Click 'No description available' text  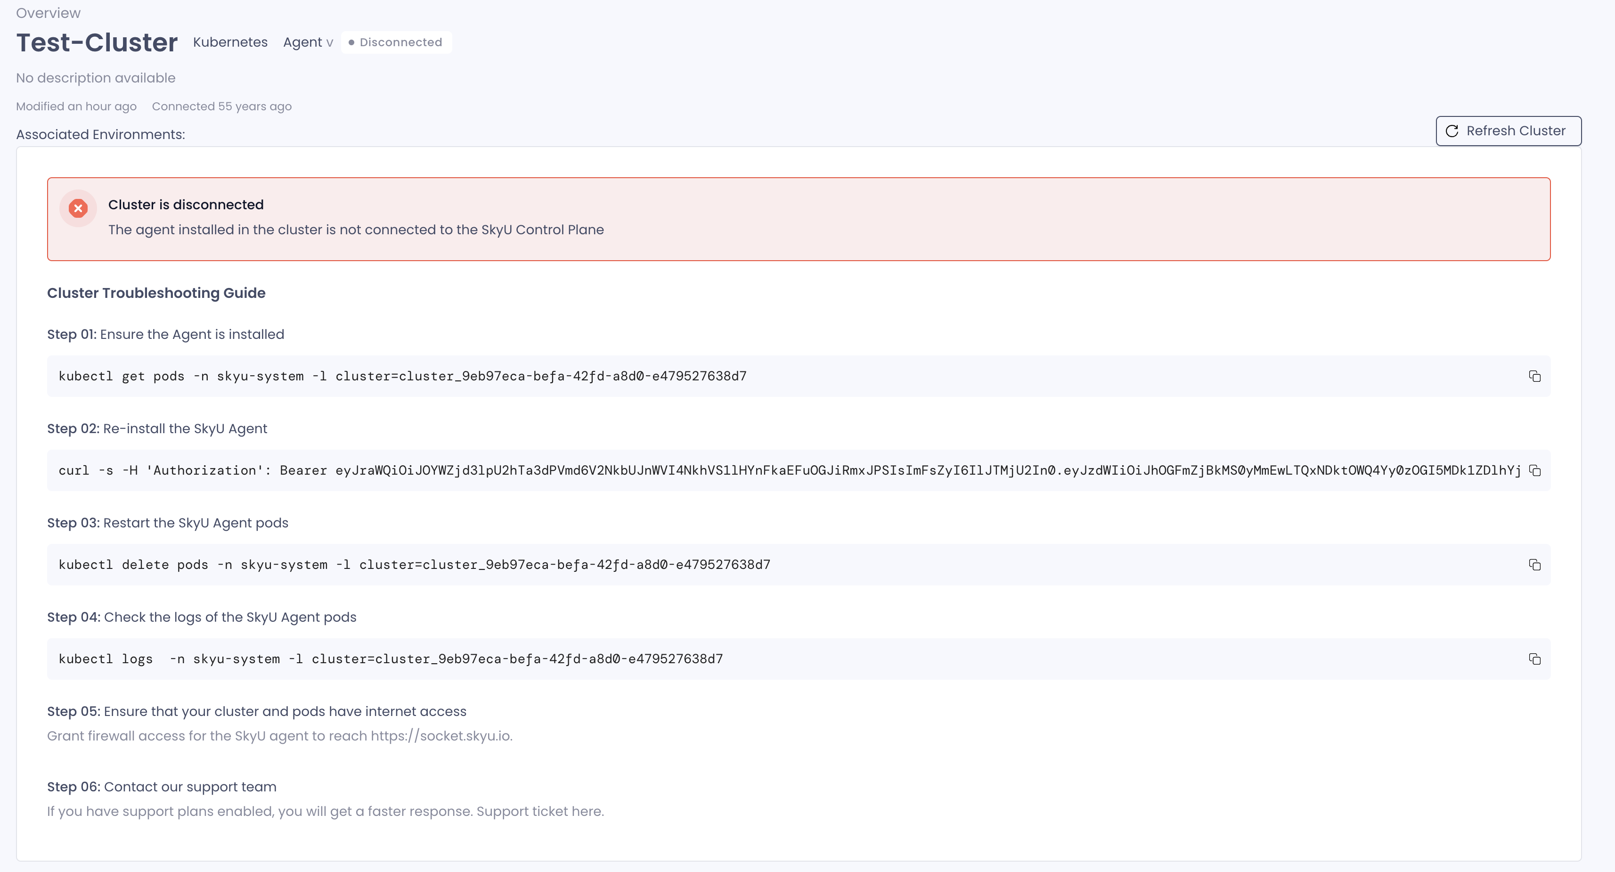[96, 78]
